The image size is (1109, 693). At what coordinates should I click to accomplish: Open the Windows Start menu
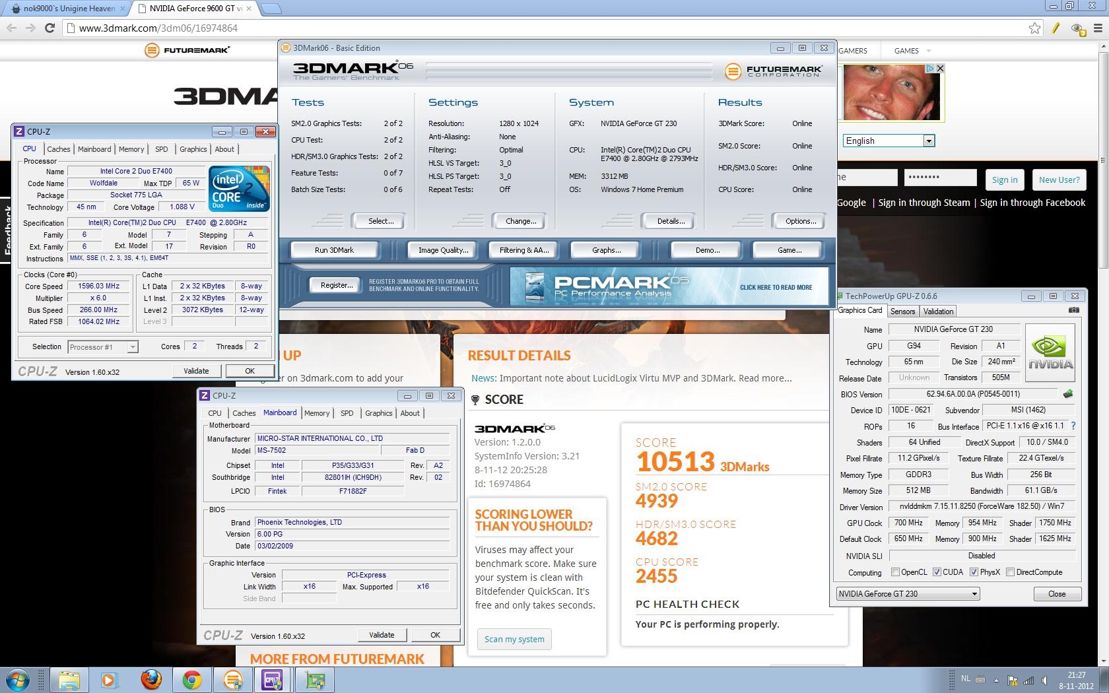pyautogui.click(x=18, y=680)
